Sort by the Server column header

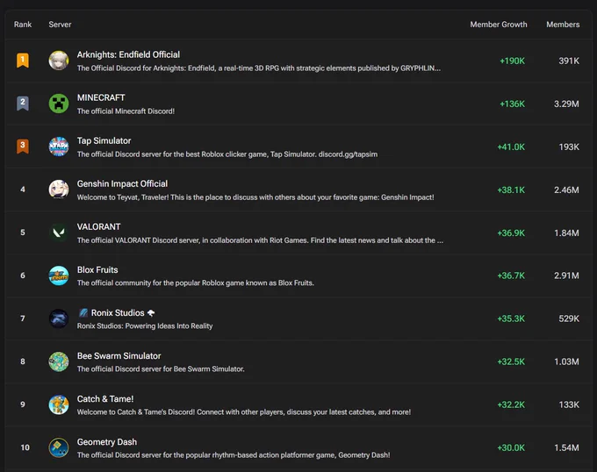(60, 25)
